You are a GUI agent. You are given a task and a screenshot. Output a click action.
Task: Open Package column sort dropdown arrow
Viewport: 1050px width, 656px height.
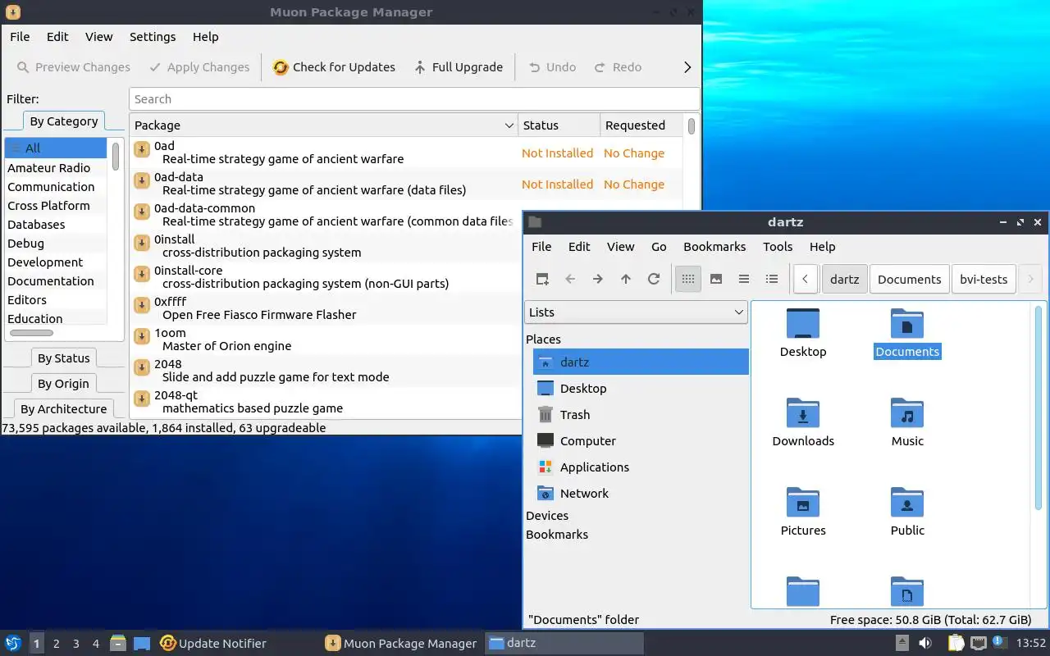pyautogui.click(x=509, y=125)
